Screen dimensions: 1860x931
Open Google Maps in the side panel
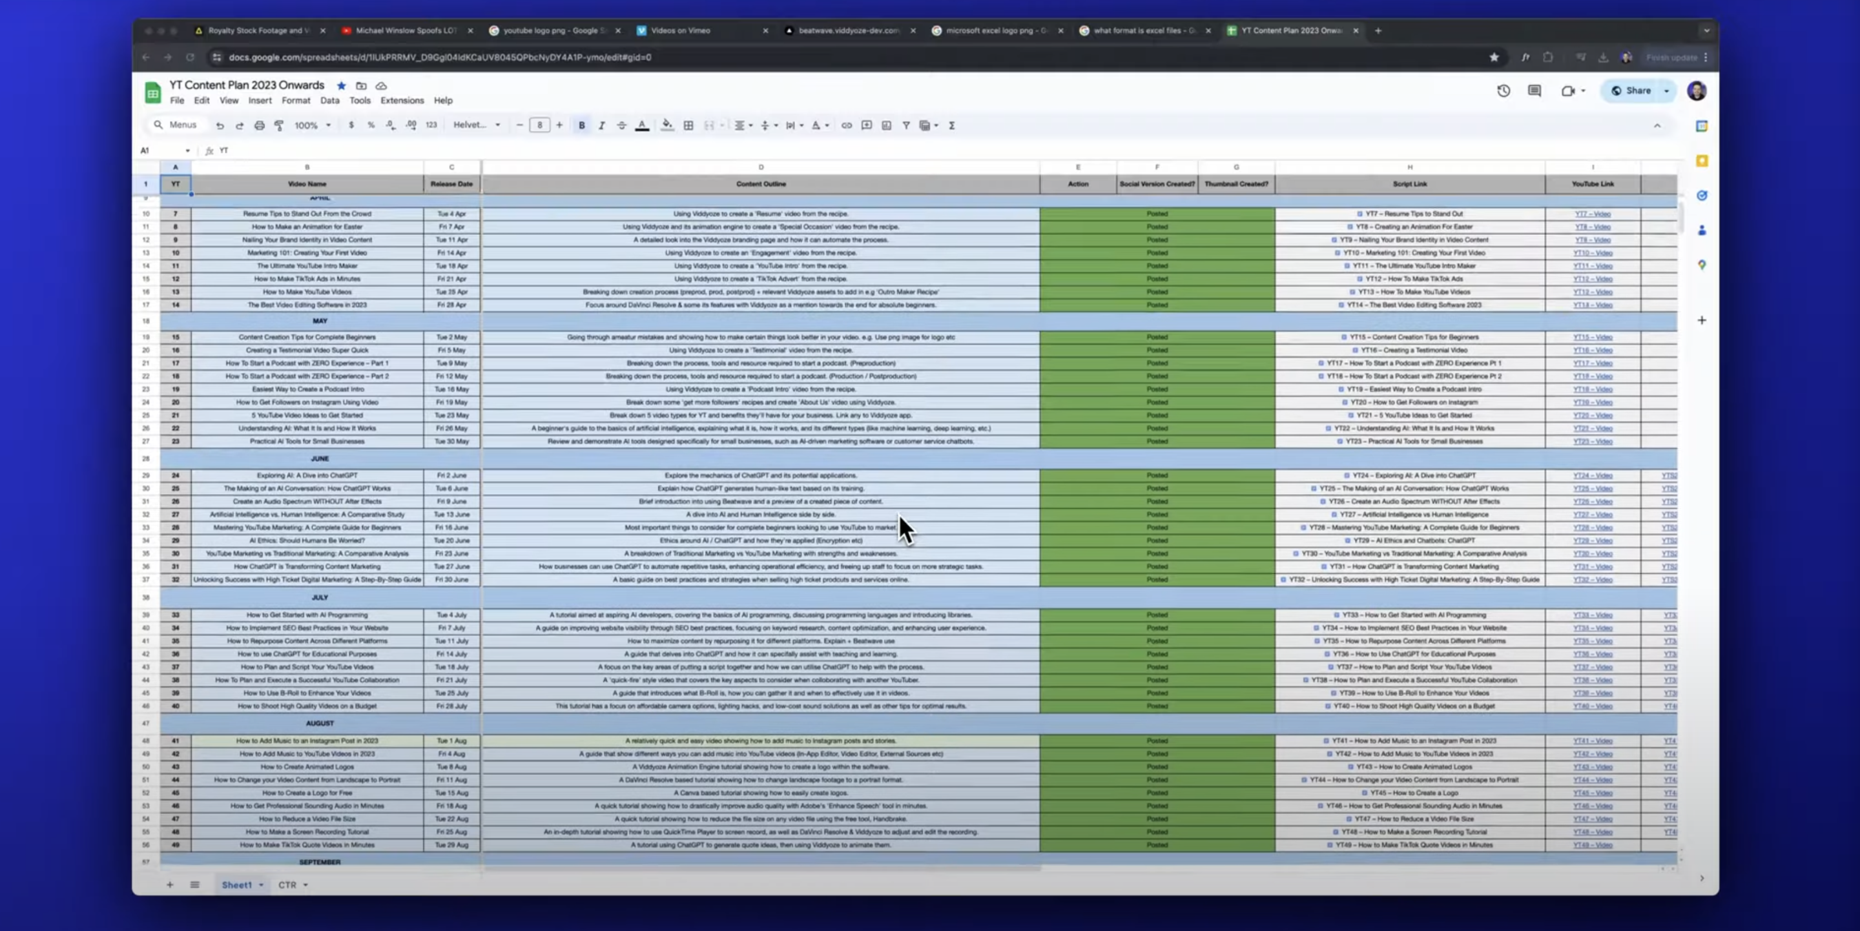[1702, 265]
